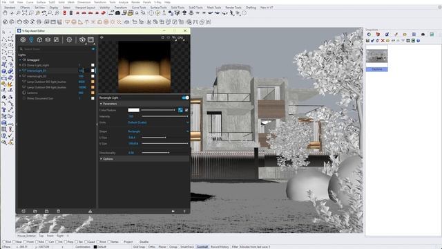Toggle Osnap in status bar
The image size is (442, 249).
tap(173, 247)
